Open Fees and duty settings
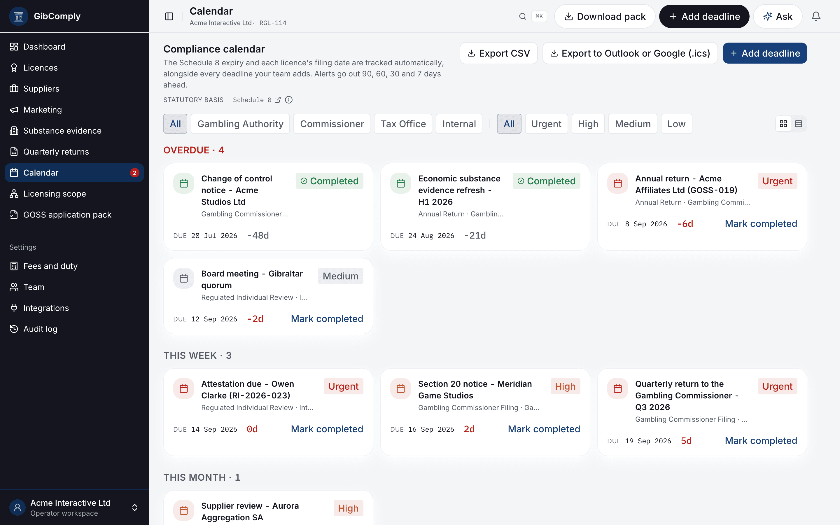 74,266
